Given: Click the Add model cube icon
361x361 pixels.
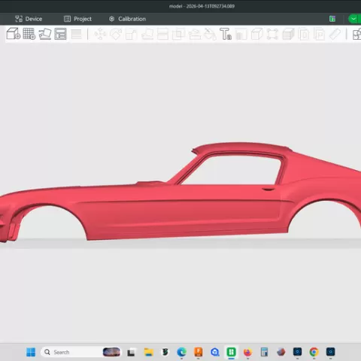Looking at the screenshot, I should pos(14,34).
